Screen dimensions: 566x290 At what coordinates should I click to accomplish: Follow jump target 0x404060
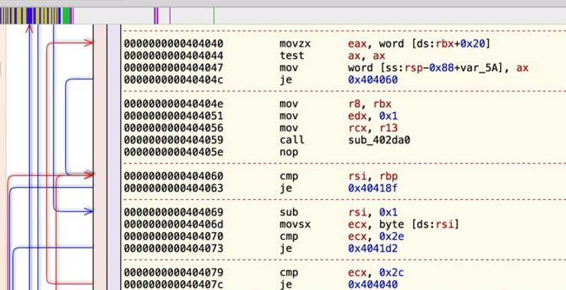[x=373, y=79]
